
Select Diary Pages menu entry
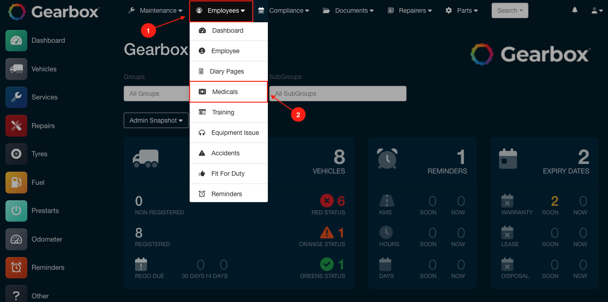point(229,71)
